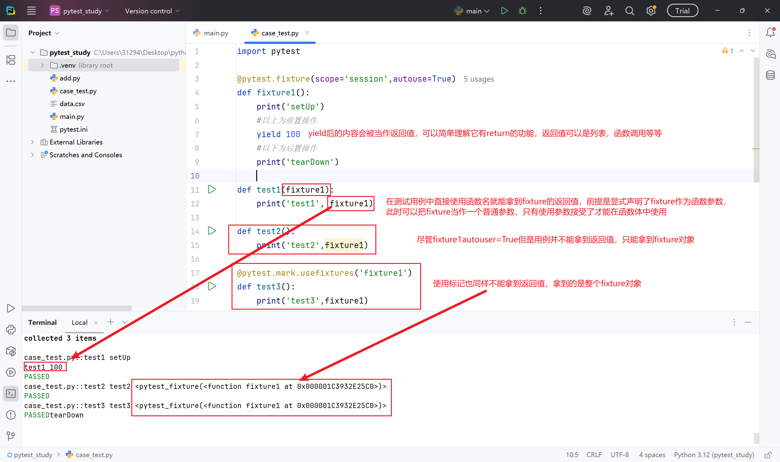Click the Python 3.12 interpreter in the status bar
This screenshot has width=780, height=462.
(x=714, y=455)
